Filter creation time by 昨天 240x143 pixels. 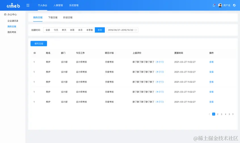click(64, 30)
